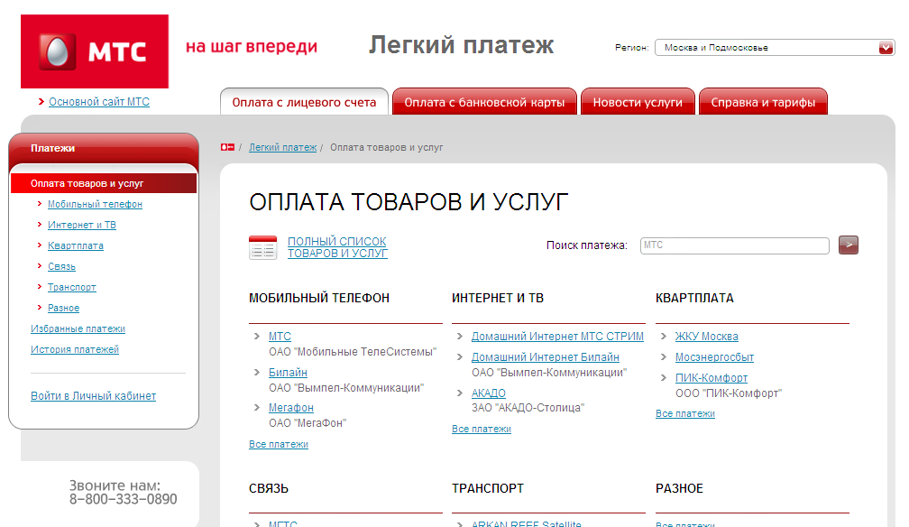The width and height of the screenshot is (909, 527).
Task: Click the на шаг впереди slogan
Action: point(251,46)
